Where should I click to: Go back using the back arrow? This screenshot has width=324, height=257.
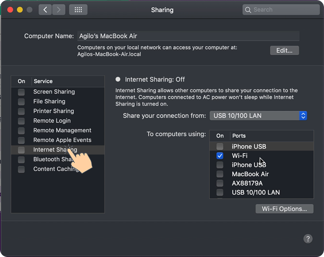pyautogui.click(x=45, y=9)
